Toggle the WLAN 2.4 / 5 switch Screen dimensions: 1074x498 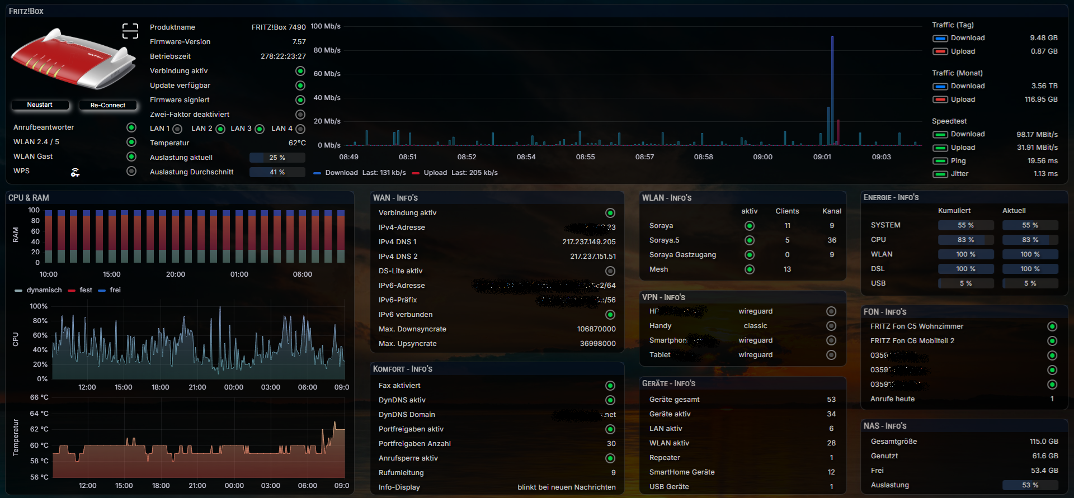(x=131, y=142)
